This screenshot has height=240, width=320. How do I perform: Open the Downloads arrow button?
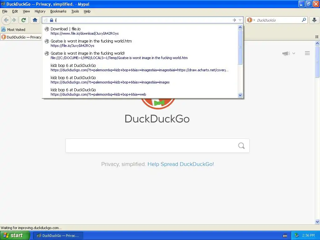tap(314, 20)
